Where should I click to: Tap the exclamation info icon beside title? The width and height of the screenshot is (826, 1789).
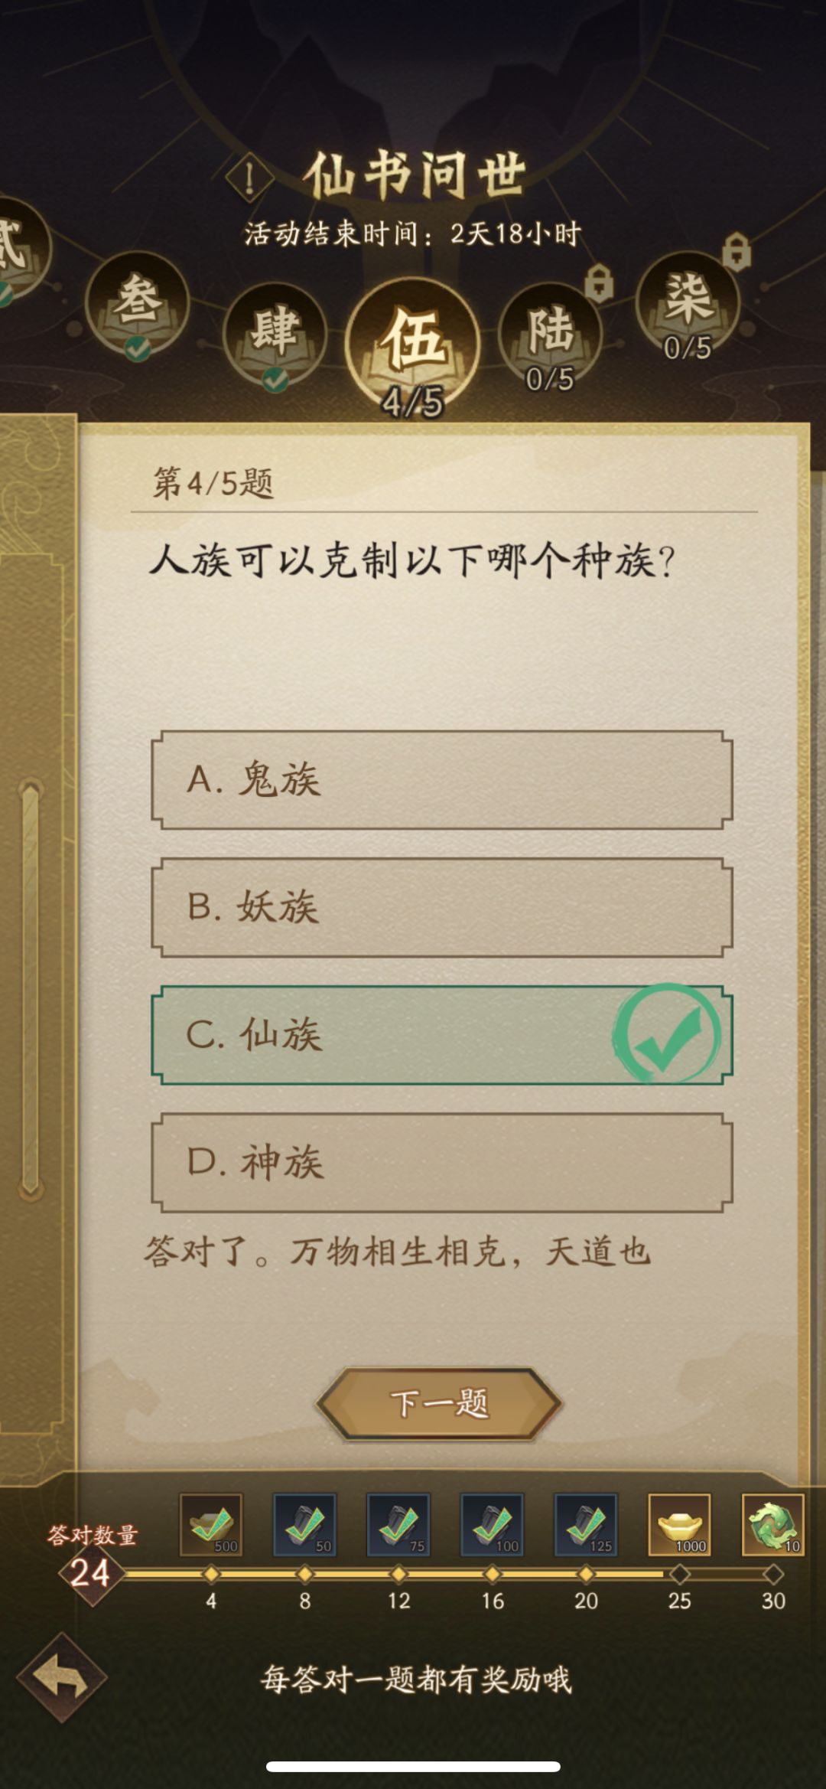point(249,179)
